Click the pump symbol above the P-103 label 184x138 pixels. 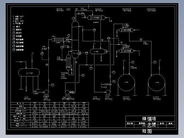tap(108, 93)
